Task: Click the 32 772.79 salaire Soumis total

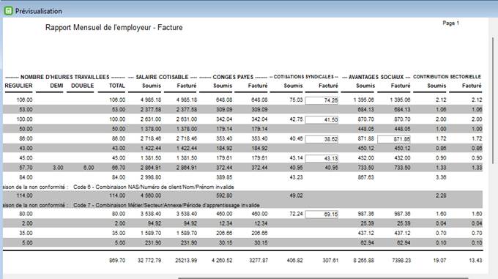Action: [x=149, y=260]
